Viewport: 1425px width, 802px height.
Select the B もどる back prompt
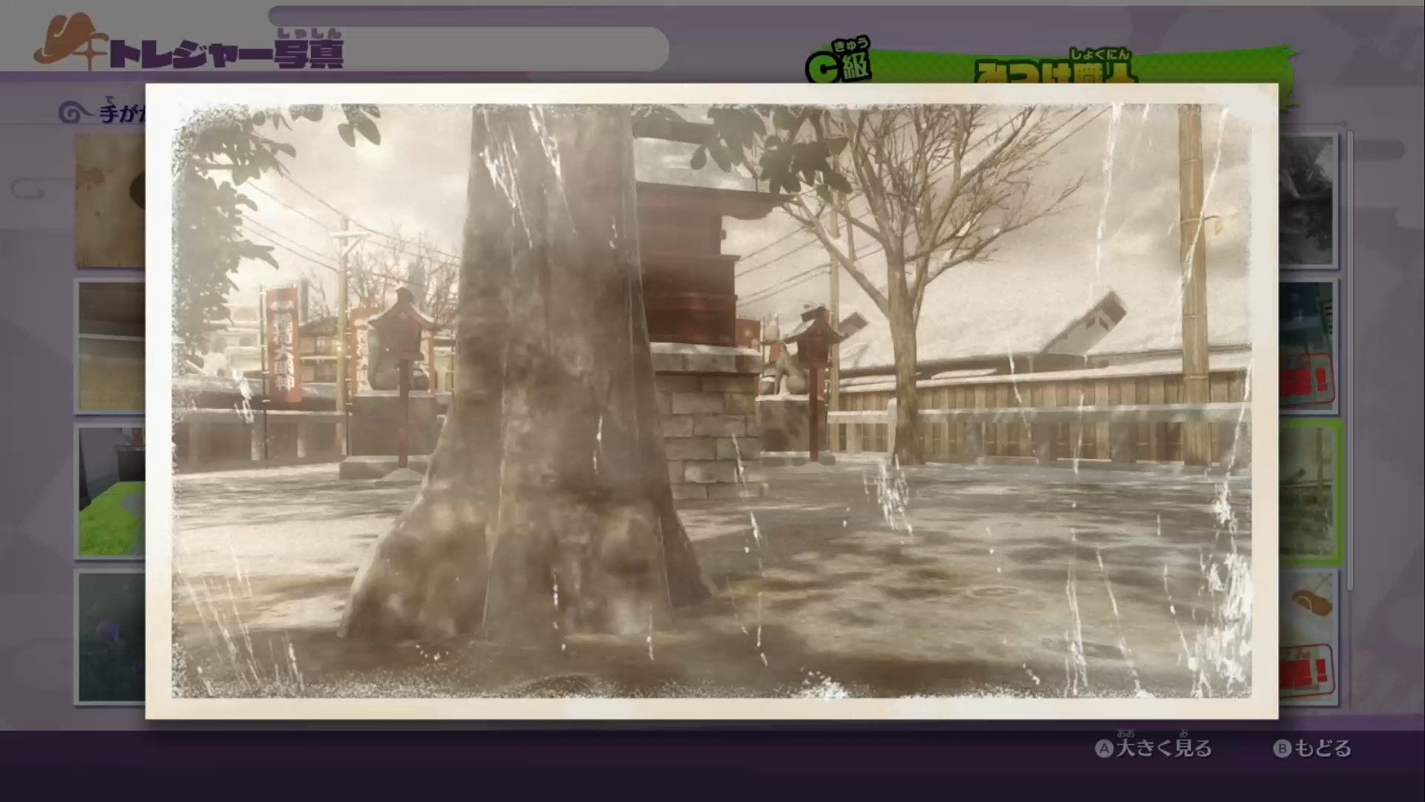coord(1312,748)
